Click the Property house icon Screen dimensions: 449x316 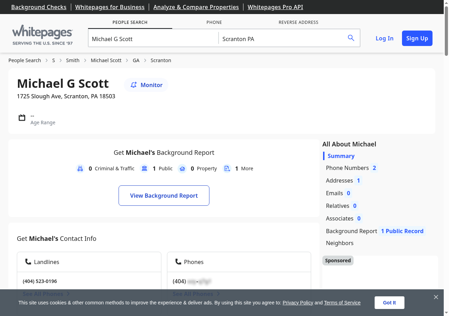[182, 169]
